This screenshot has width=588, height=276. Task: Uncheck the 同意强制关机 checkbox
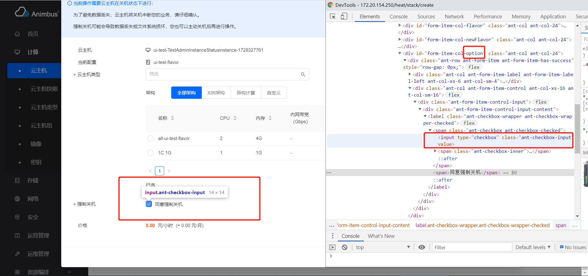(149, 204)
